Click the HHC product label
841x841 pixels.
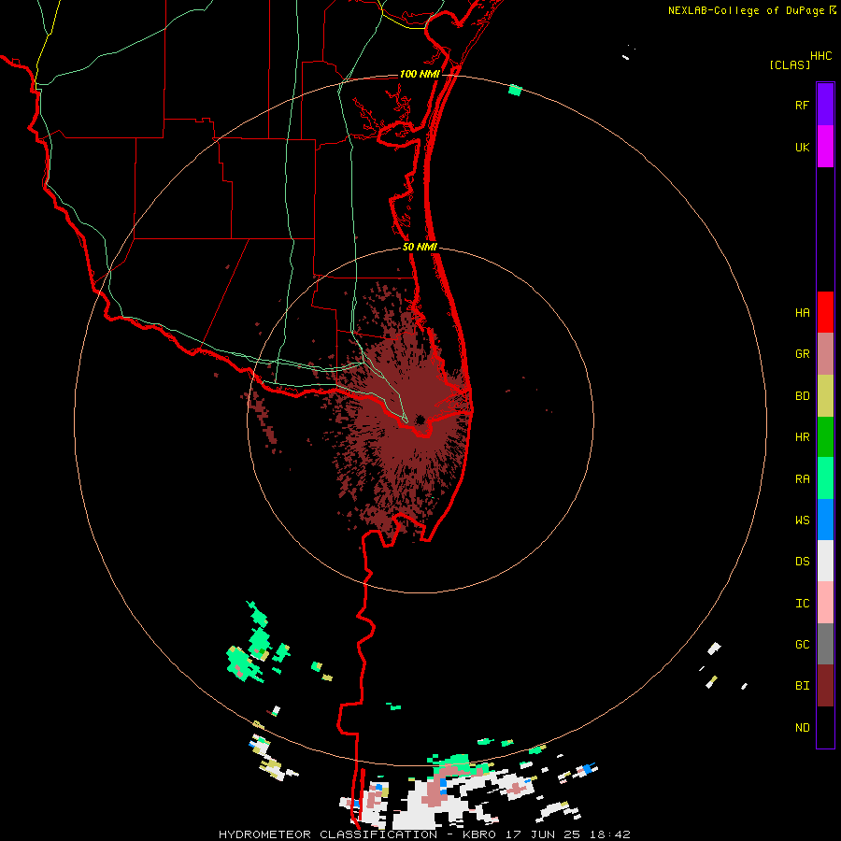821,56
